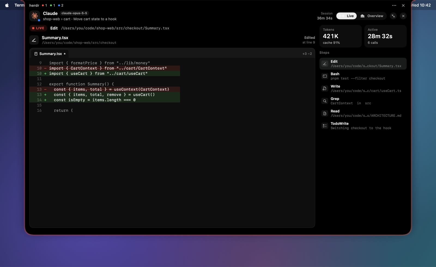
Task: Click the Session 36m 34s timer
Action: (325, 16)
